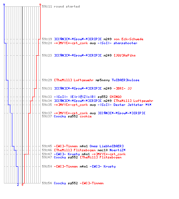Click the mp5navy weapon label
The width and height of the screenshot is (179, 199).
click(x=103, y=80)
